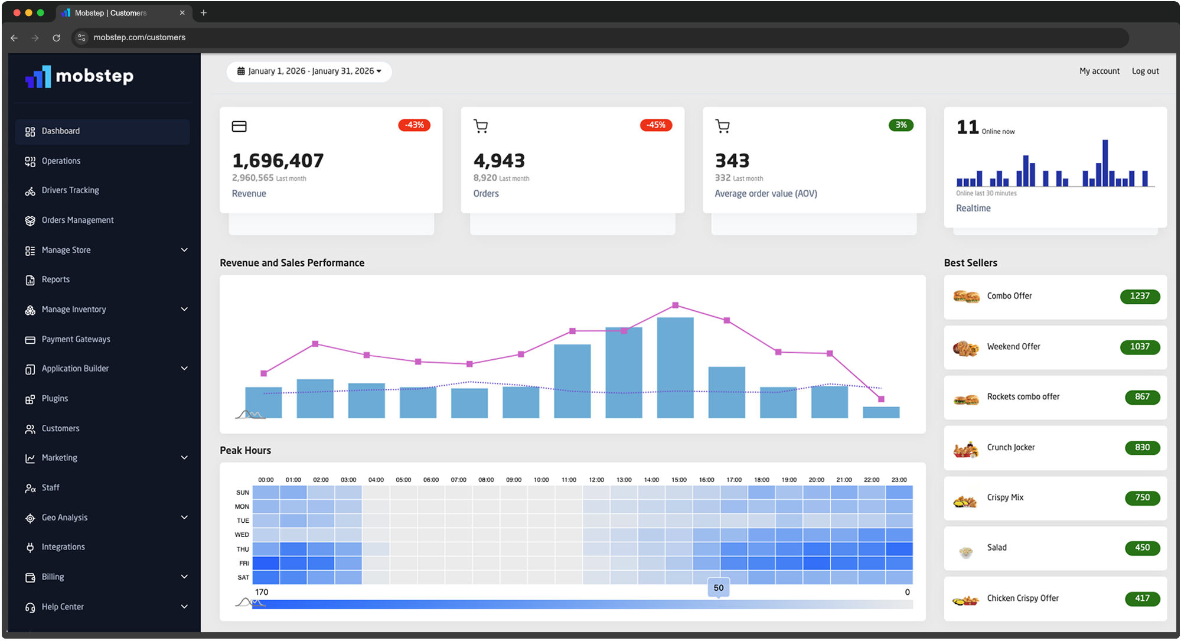Click the Staff icon in the sidebar
The image size is (1181, 641).
pyautogui.click(x=30, y=487)
